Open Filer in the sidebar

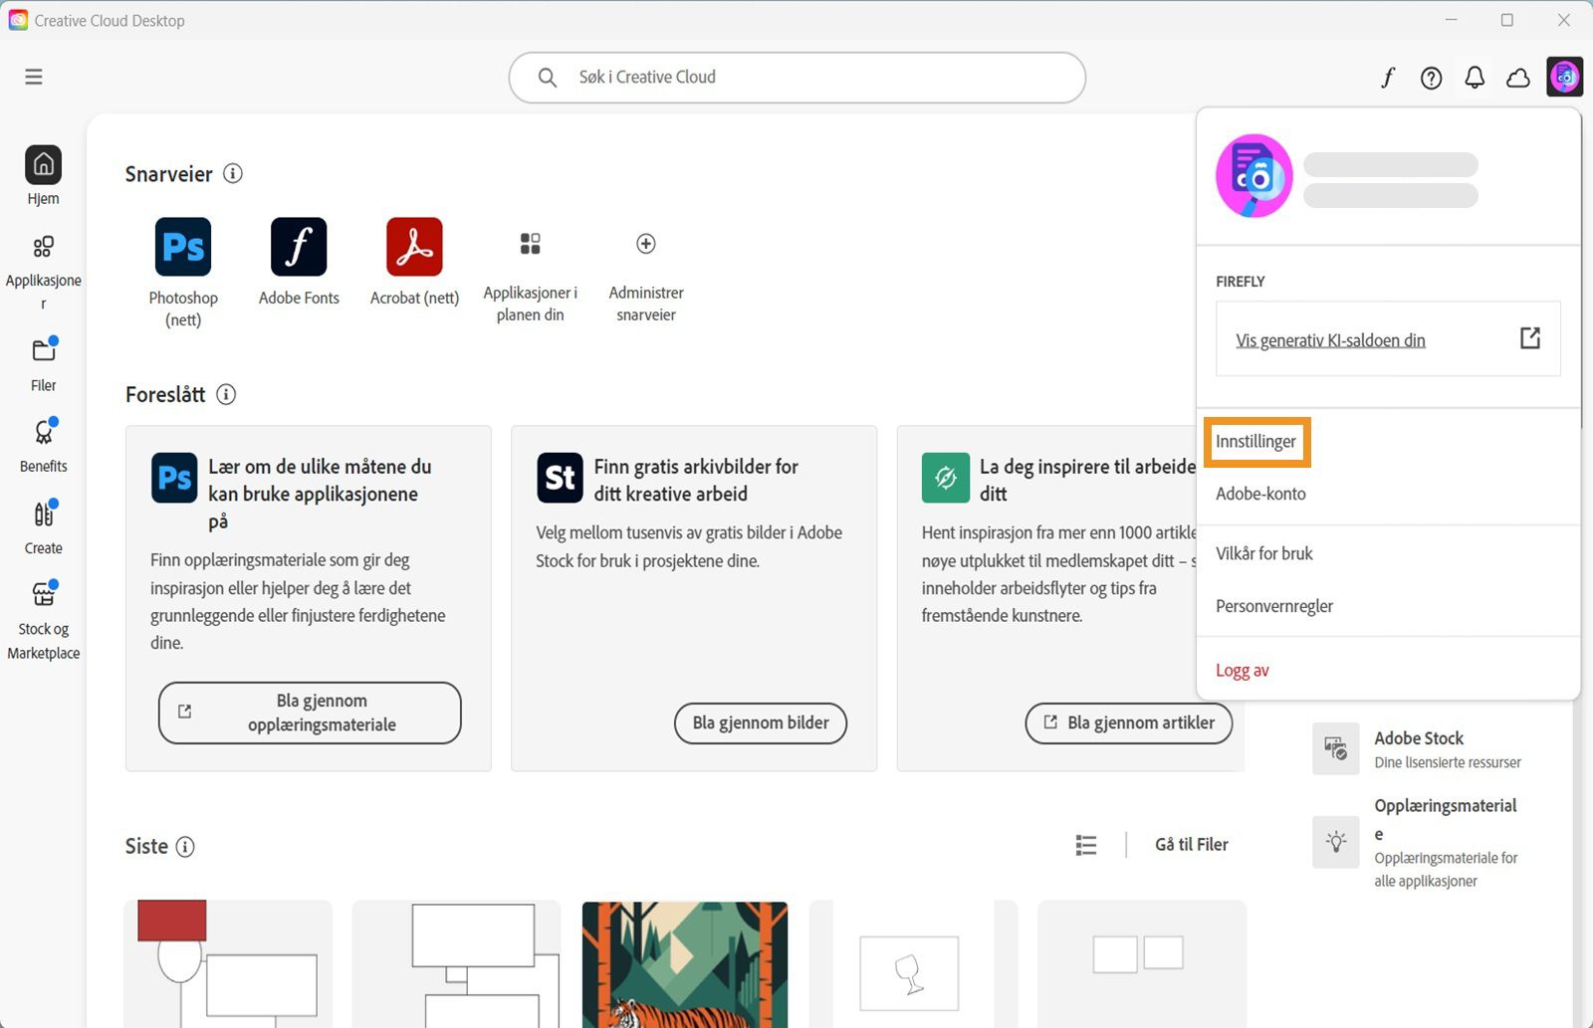[43, 363]
